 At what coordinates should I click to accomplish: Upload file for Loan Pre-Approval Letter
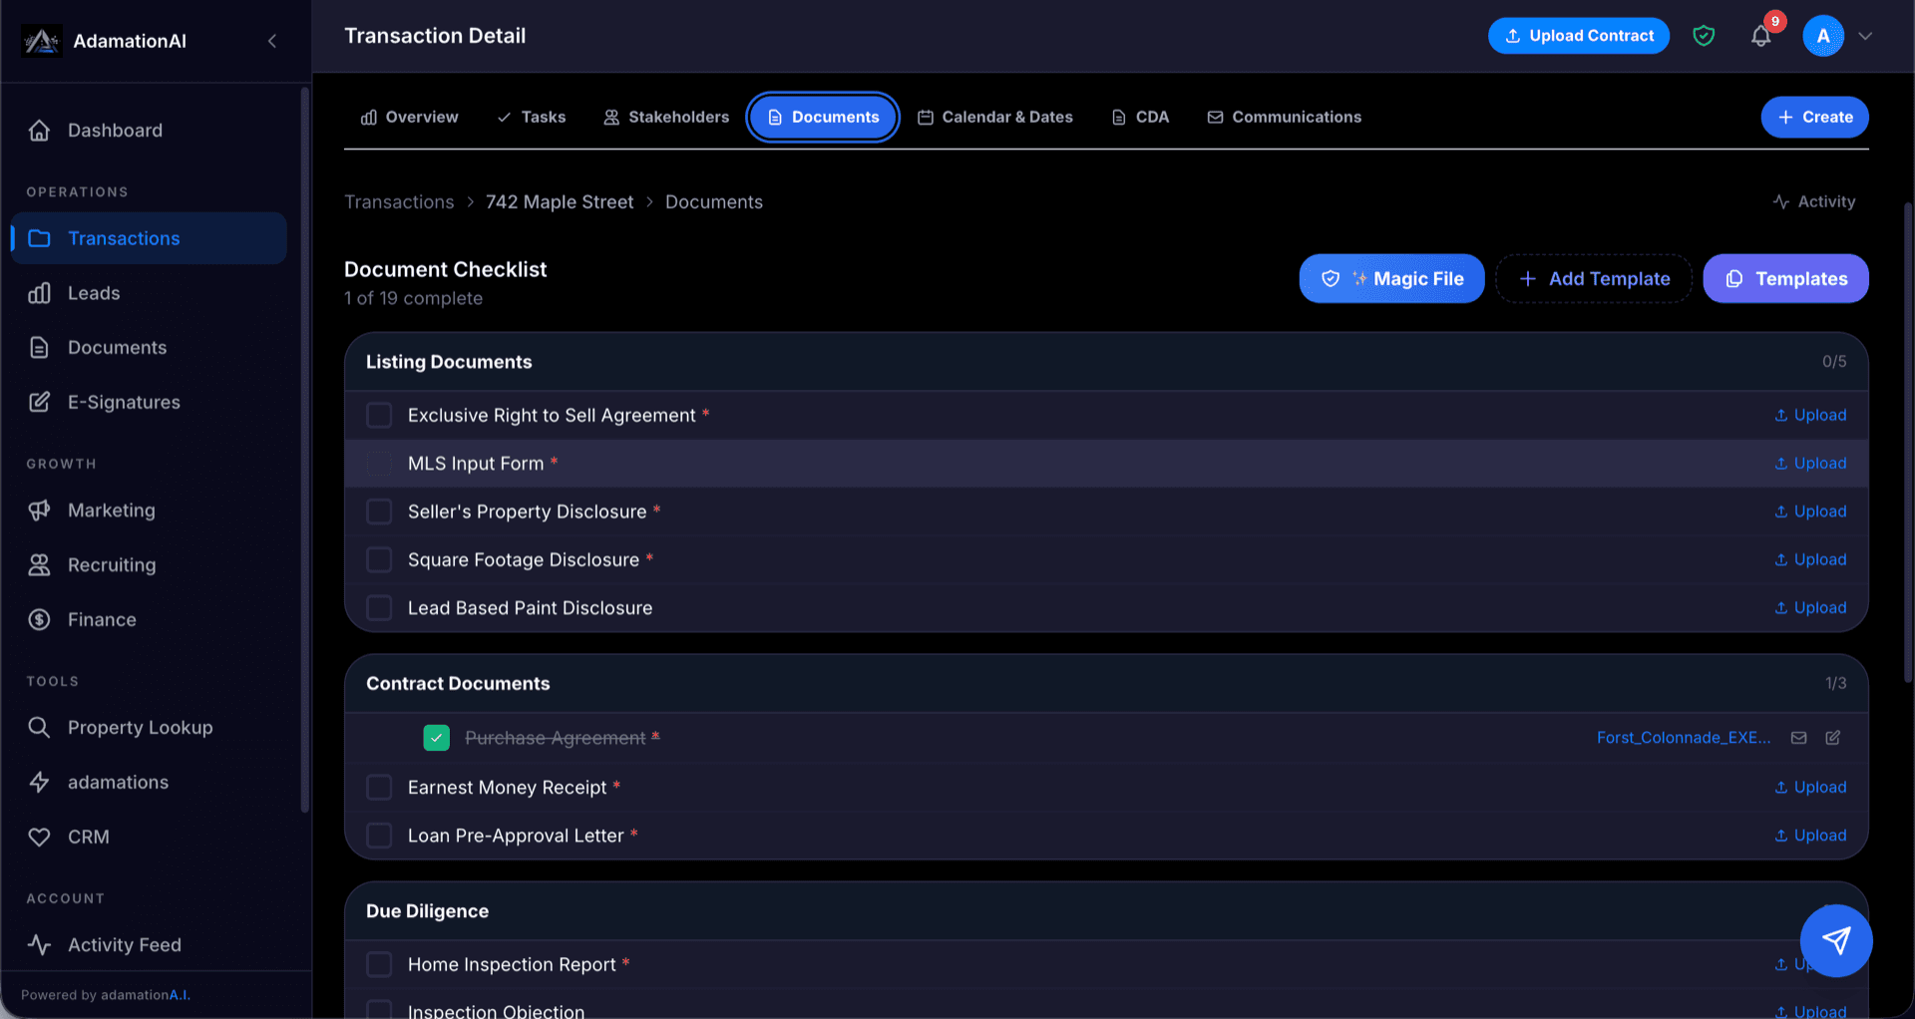(x=1810, y=836)
